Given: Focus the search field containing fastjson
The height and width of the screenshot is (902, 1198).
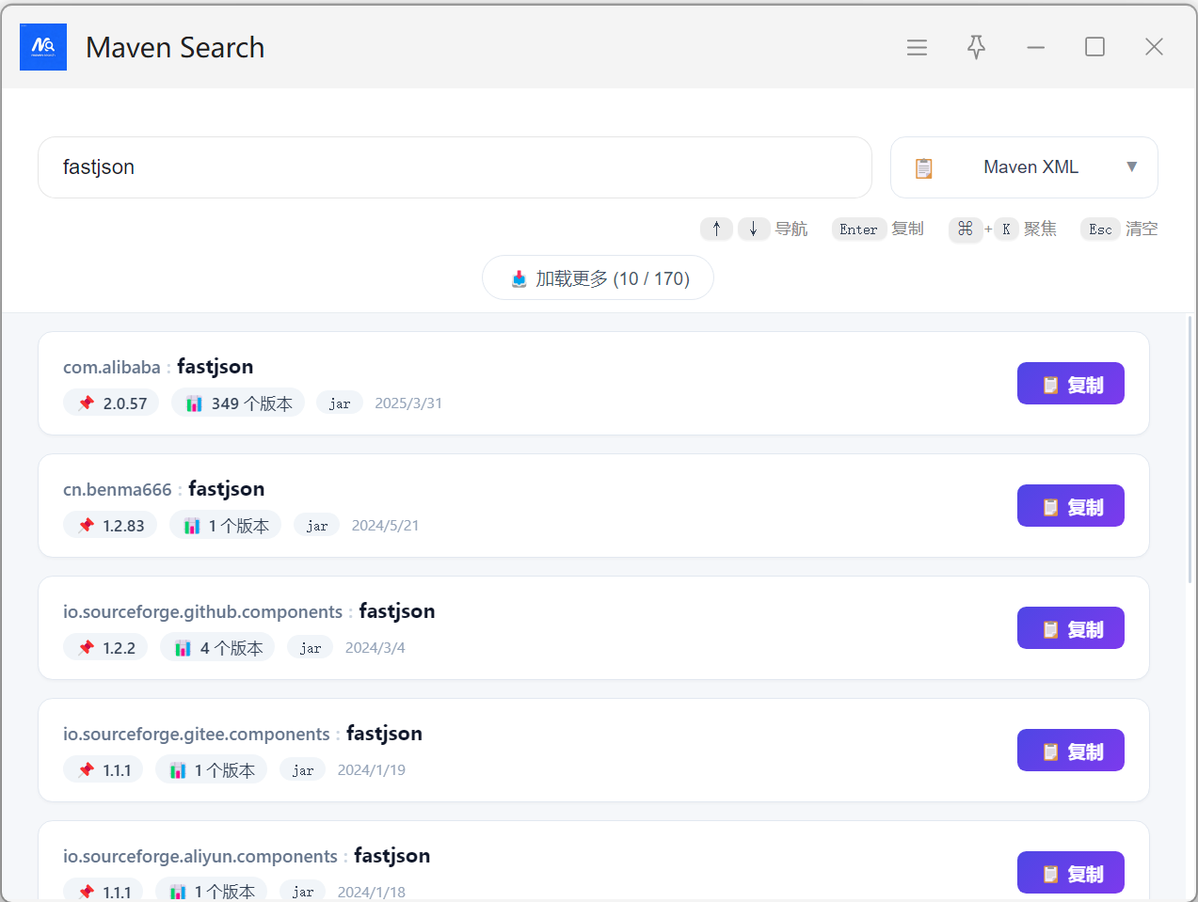Looking at the screenshot, I should coord(455,167).
